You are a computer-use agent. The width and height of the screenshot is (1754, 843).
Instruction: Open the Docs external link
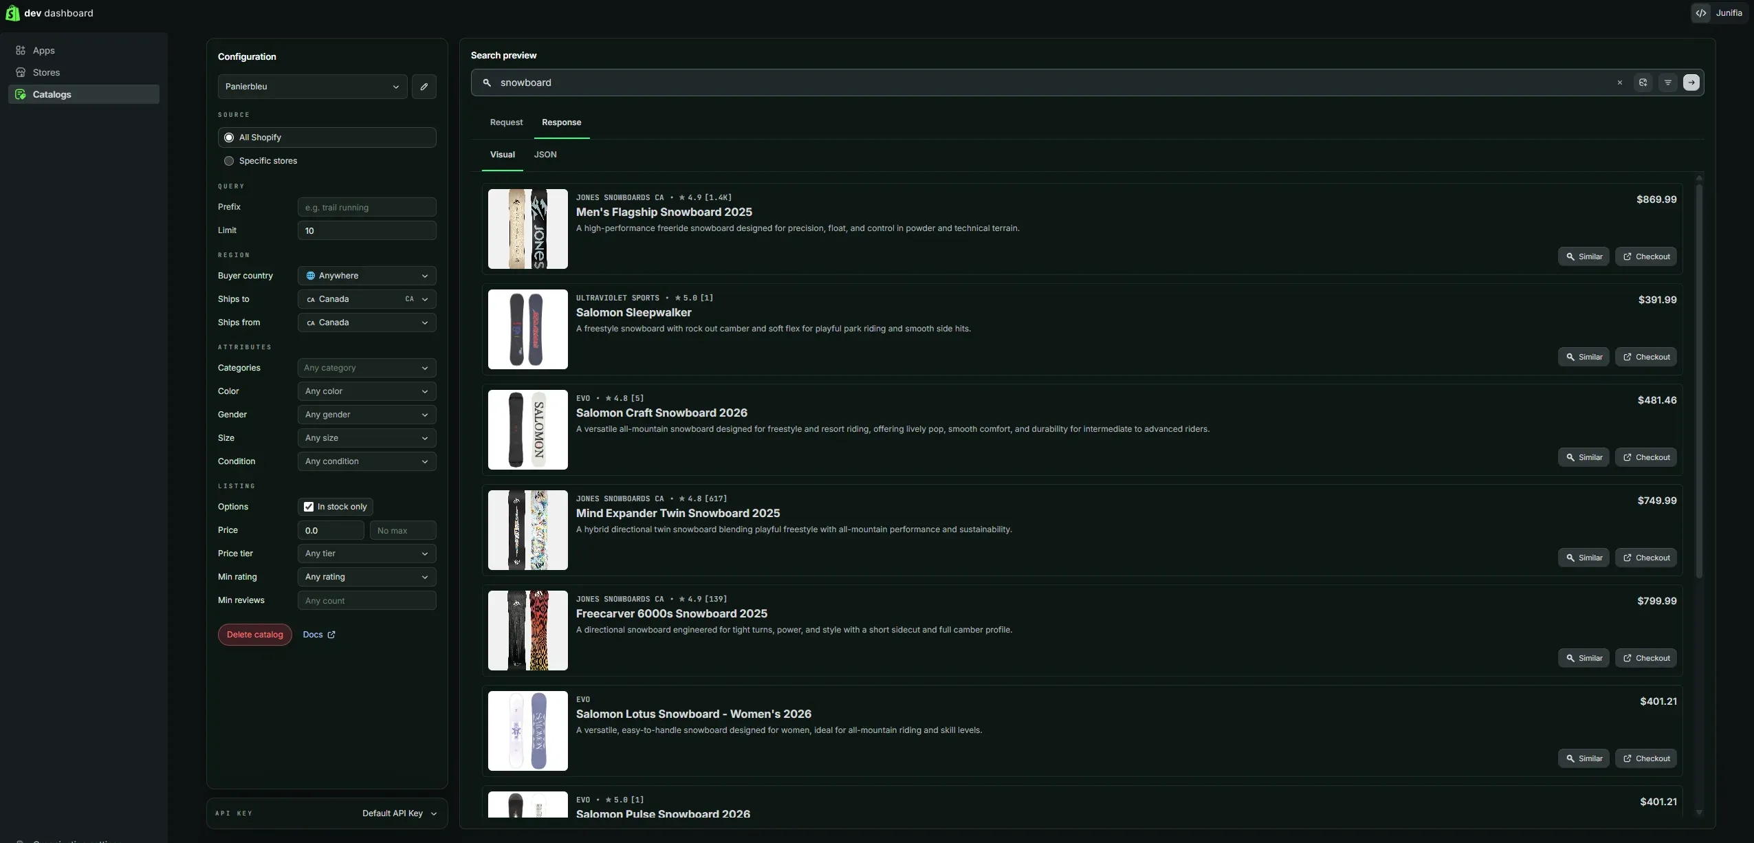(319, 635)
